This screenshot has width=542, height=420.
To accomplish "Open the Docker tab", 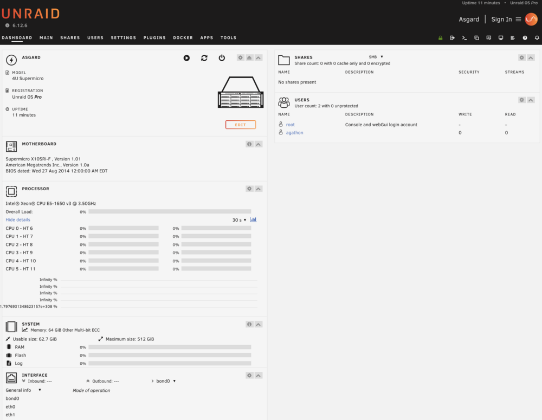I will [183, 38].
